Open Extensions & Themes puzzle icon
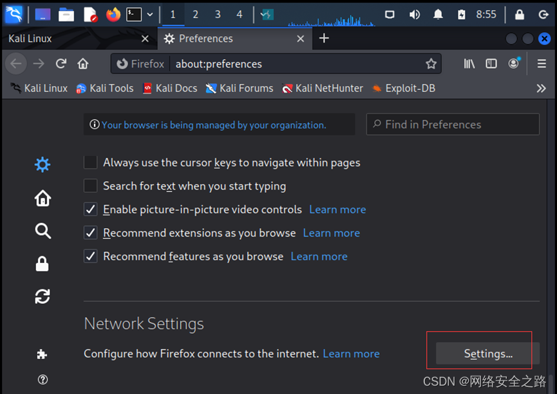Image resolution: width=557 pixels, height=394 pixels. coord(42,354)
